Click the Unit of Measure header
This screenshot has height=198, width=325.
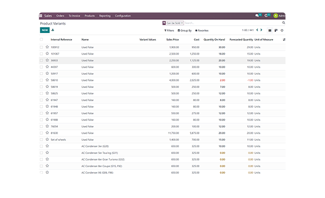(264, 40)
